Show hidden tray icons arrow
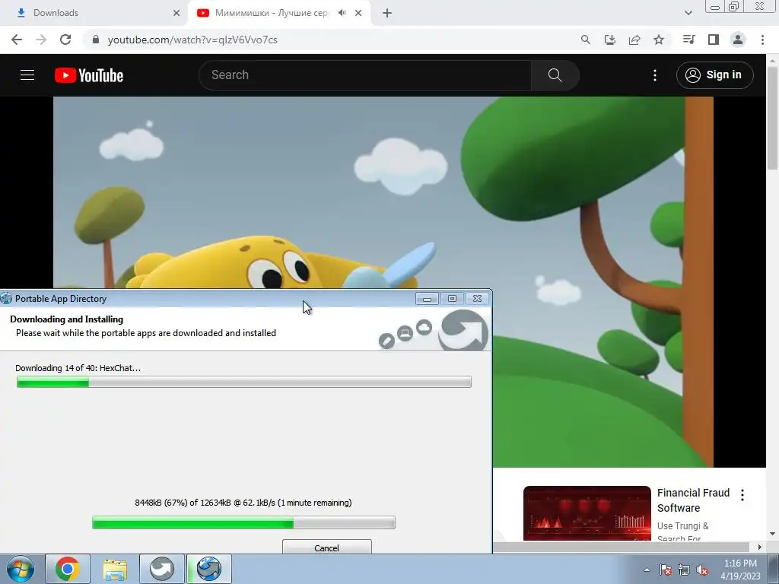The width and height of the screenshot is (779, 584). pos(647,570)
